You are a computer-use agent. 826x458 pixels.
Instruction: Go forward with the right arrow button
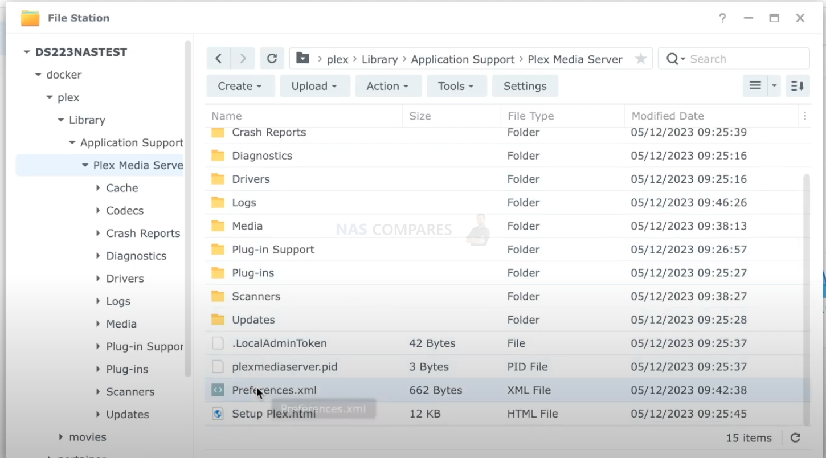click(x=243, y=59)
